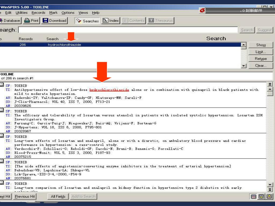This screenshot has width=275, height=206.
Task: Open the Utilities menu
Action: tap(21, 13)
